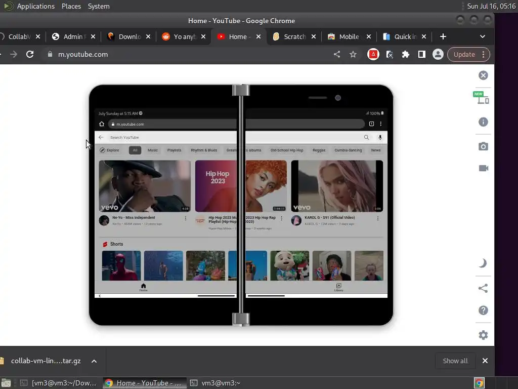The height and width of the screenshot is (389, 518).
Task: Start recording with the video camera icon
Action: tap(483, 168)
